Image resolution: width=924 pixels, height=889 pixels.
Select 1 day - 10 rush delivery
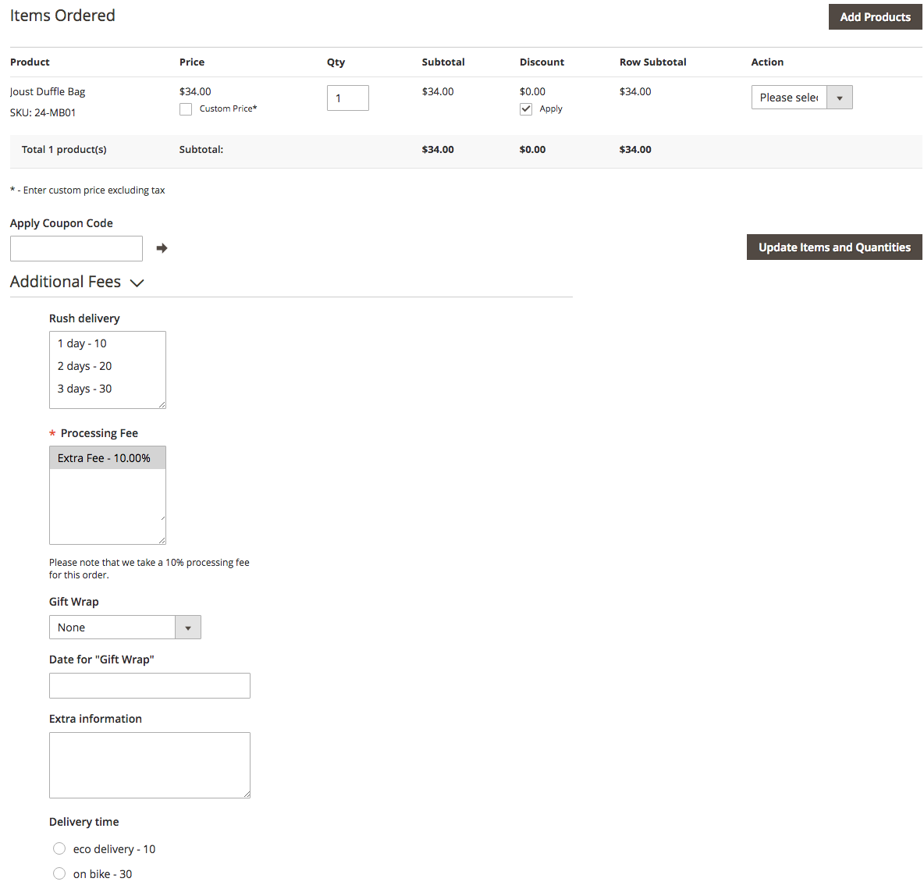pyautogui.click(x=107, y=343)
